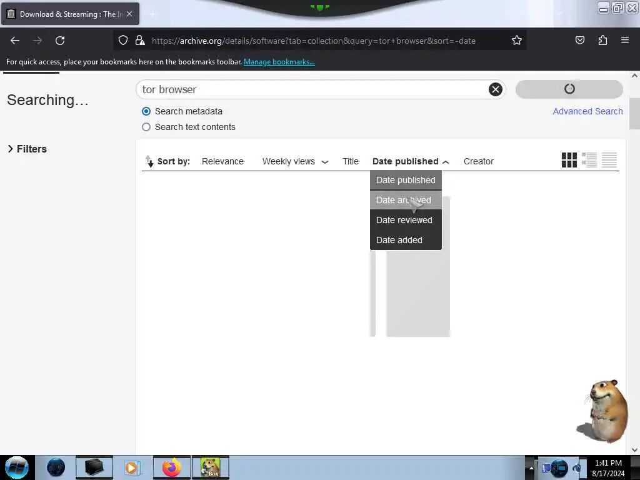The image size is (640, 480).
Task: Choose Date published from the dropdown
Action: (x=406, y=180)
